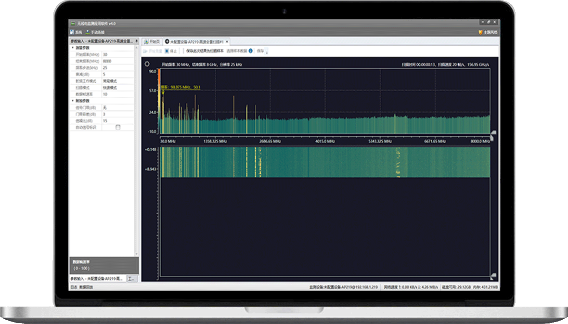Viewport: 568px width, 324px height.
Task: Open the 数据回放 playback panel
Action: (x=86, y=287)
